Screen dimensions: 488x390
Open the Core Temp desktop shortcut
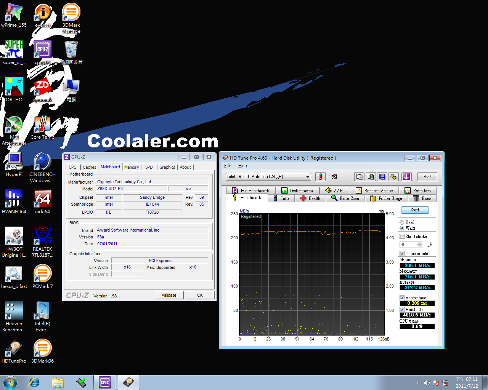(x=43, y=127)
